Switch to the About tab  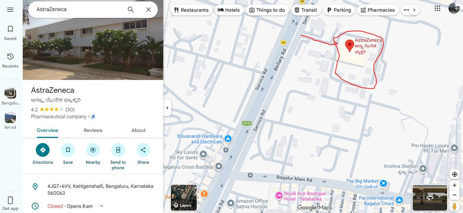click(x=139, y=130)
